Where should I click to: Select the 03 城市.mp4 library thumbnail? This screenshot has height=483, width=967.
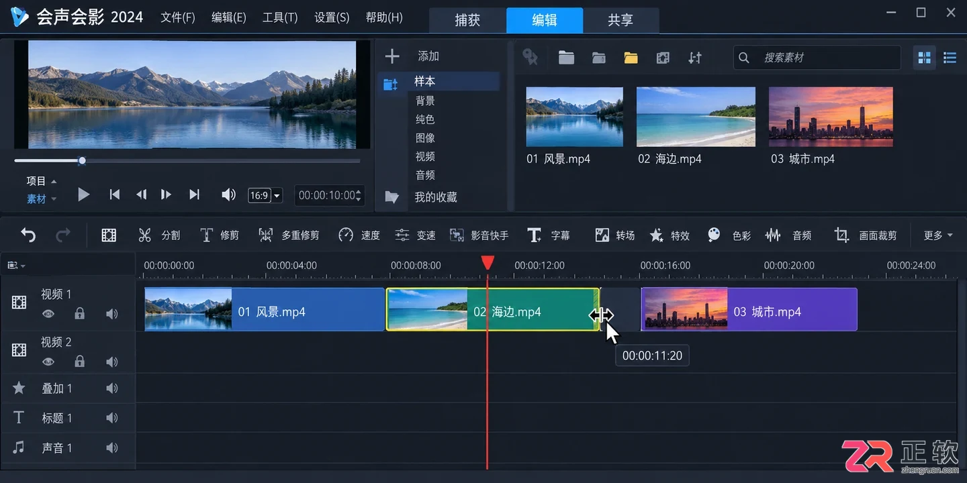pyautogui.click(x=831, y=117)
